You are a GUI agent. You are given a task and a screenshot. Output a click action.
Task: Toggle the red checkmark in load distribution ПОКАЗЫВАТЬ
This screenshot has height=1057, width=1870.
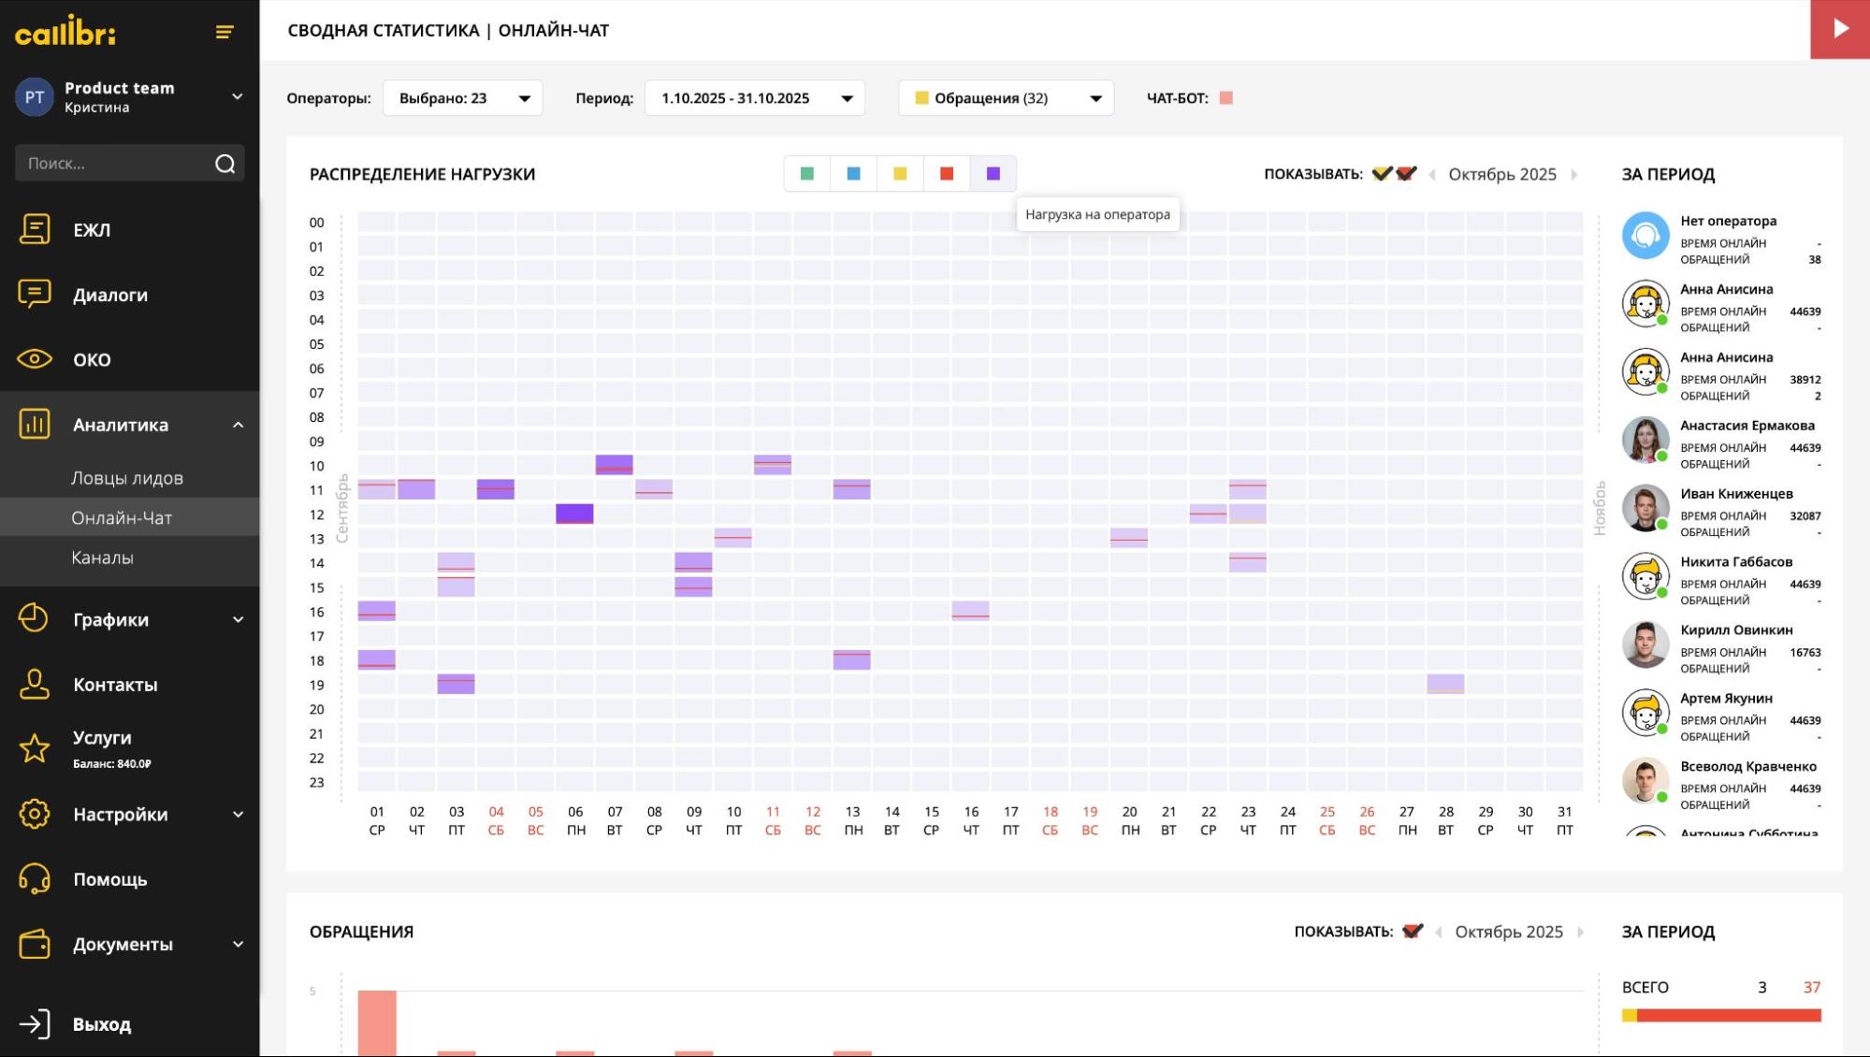[1406, 174]
